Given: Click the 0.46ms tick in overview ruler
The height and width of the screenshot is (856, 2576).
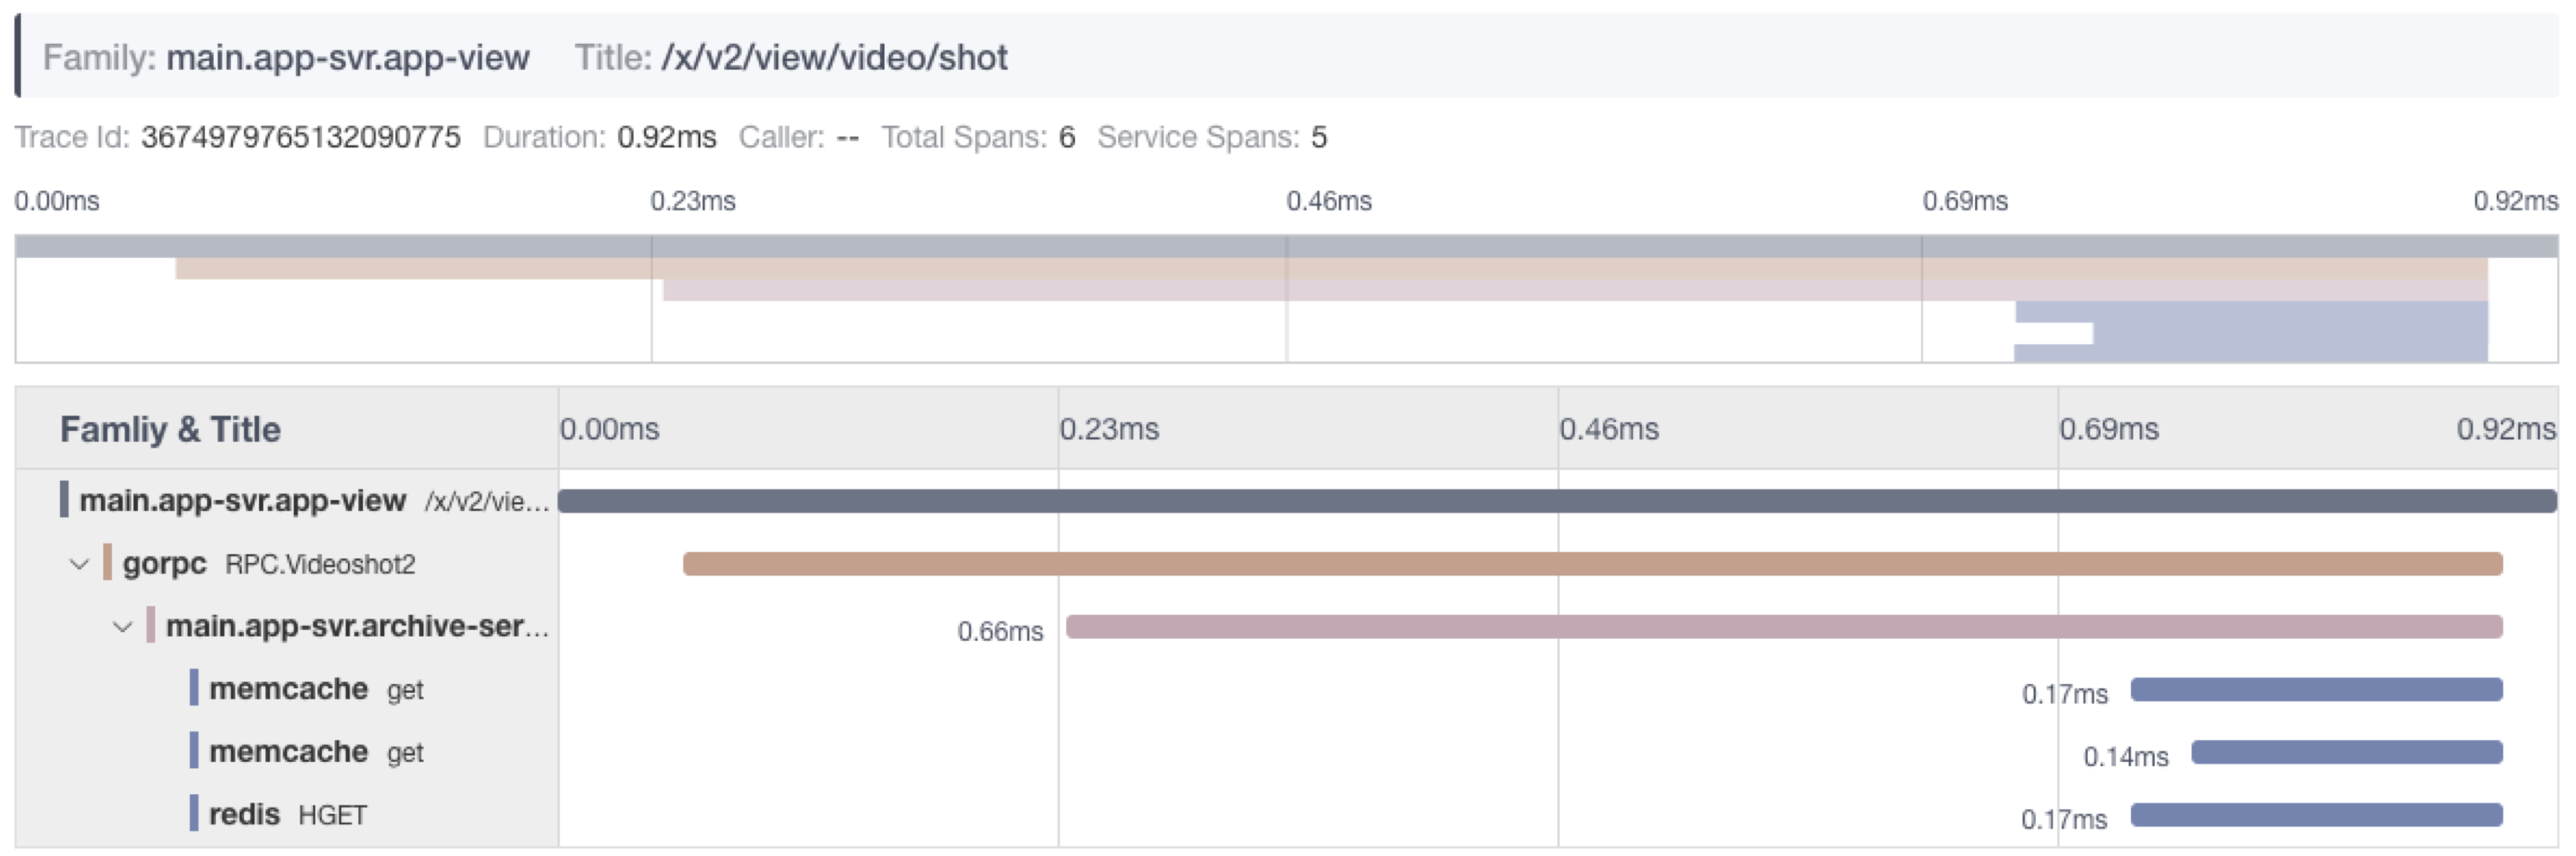Looking at the screenshot, I should pyautogui.click(x=1329, y=201).
